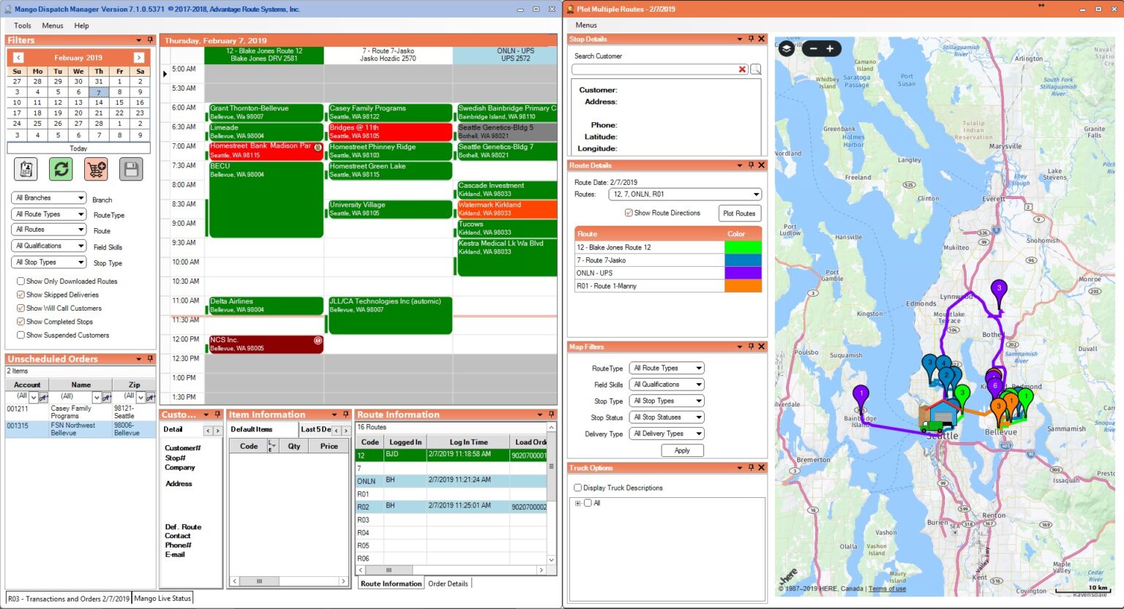The height and width of the screenshot is (609, 1124).
Task: Open the All Branches dropdown
Action: pos(49,198)
